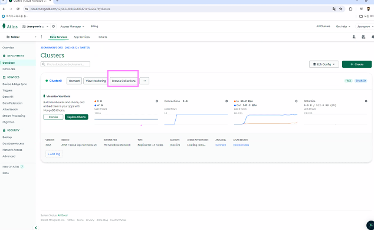The image size is (374, 230).
Task: Open Billing in top navigation
Action: (x=94, y=26)
